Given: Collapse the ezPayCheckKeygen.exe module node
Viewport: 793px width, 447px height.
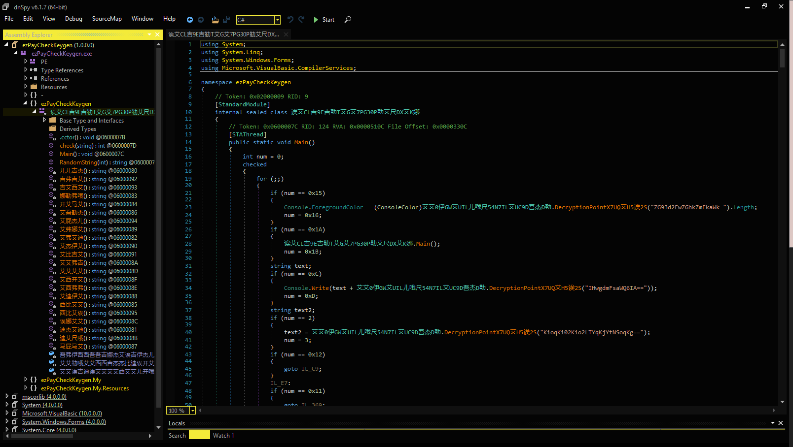Looking at the screenshot, I should (x=16, y=53).
